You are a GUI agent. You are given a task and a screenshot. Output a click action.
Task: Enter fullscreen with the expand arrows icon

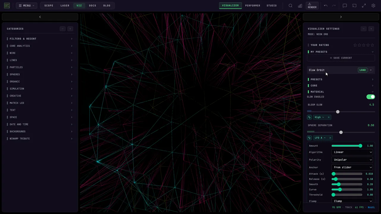coord(364,6)
